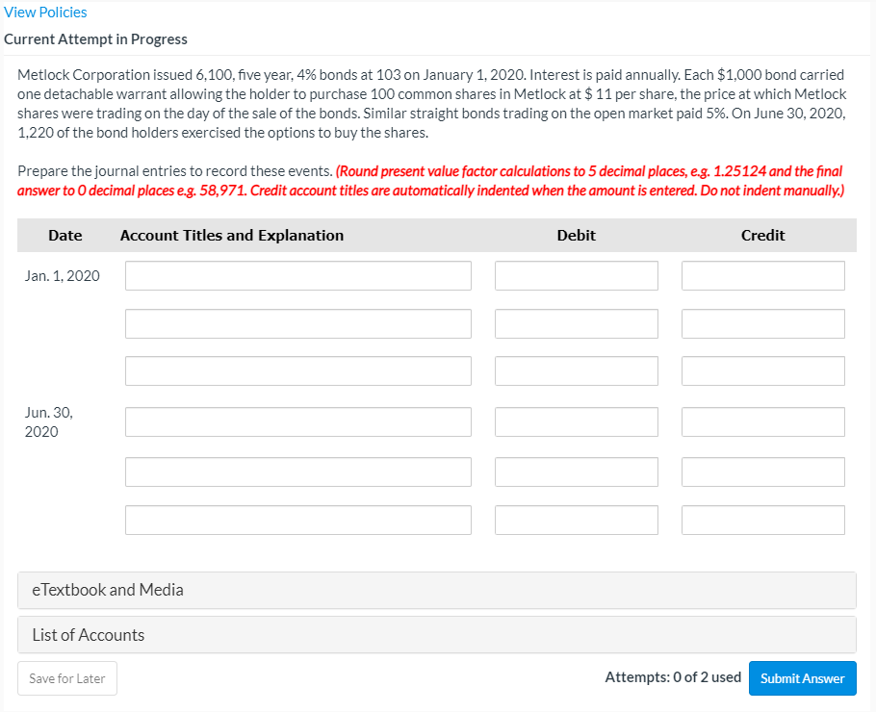Click the debit field in the first row
876x712 pixels.
click(x=576, y=275)
